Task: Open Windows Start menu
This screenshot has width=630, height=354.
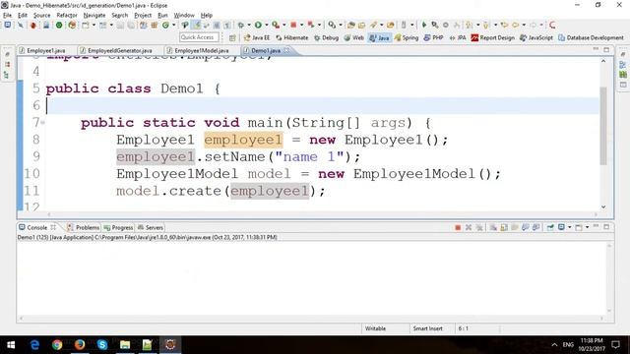Action: click(11, 344)
